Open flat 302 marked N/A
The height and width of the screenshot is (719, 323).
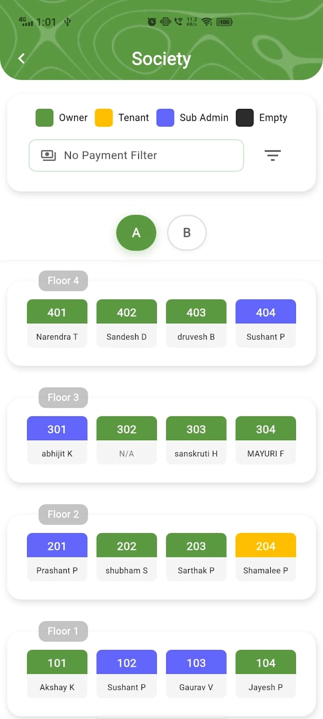126,440
